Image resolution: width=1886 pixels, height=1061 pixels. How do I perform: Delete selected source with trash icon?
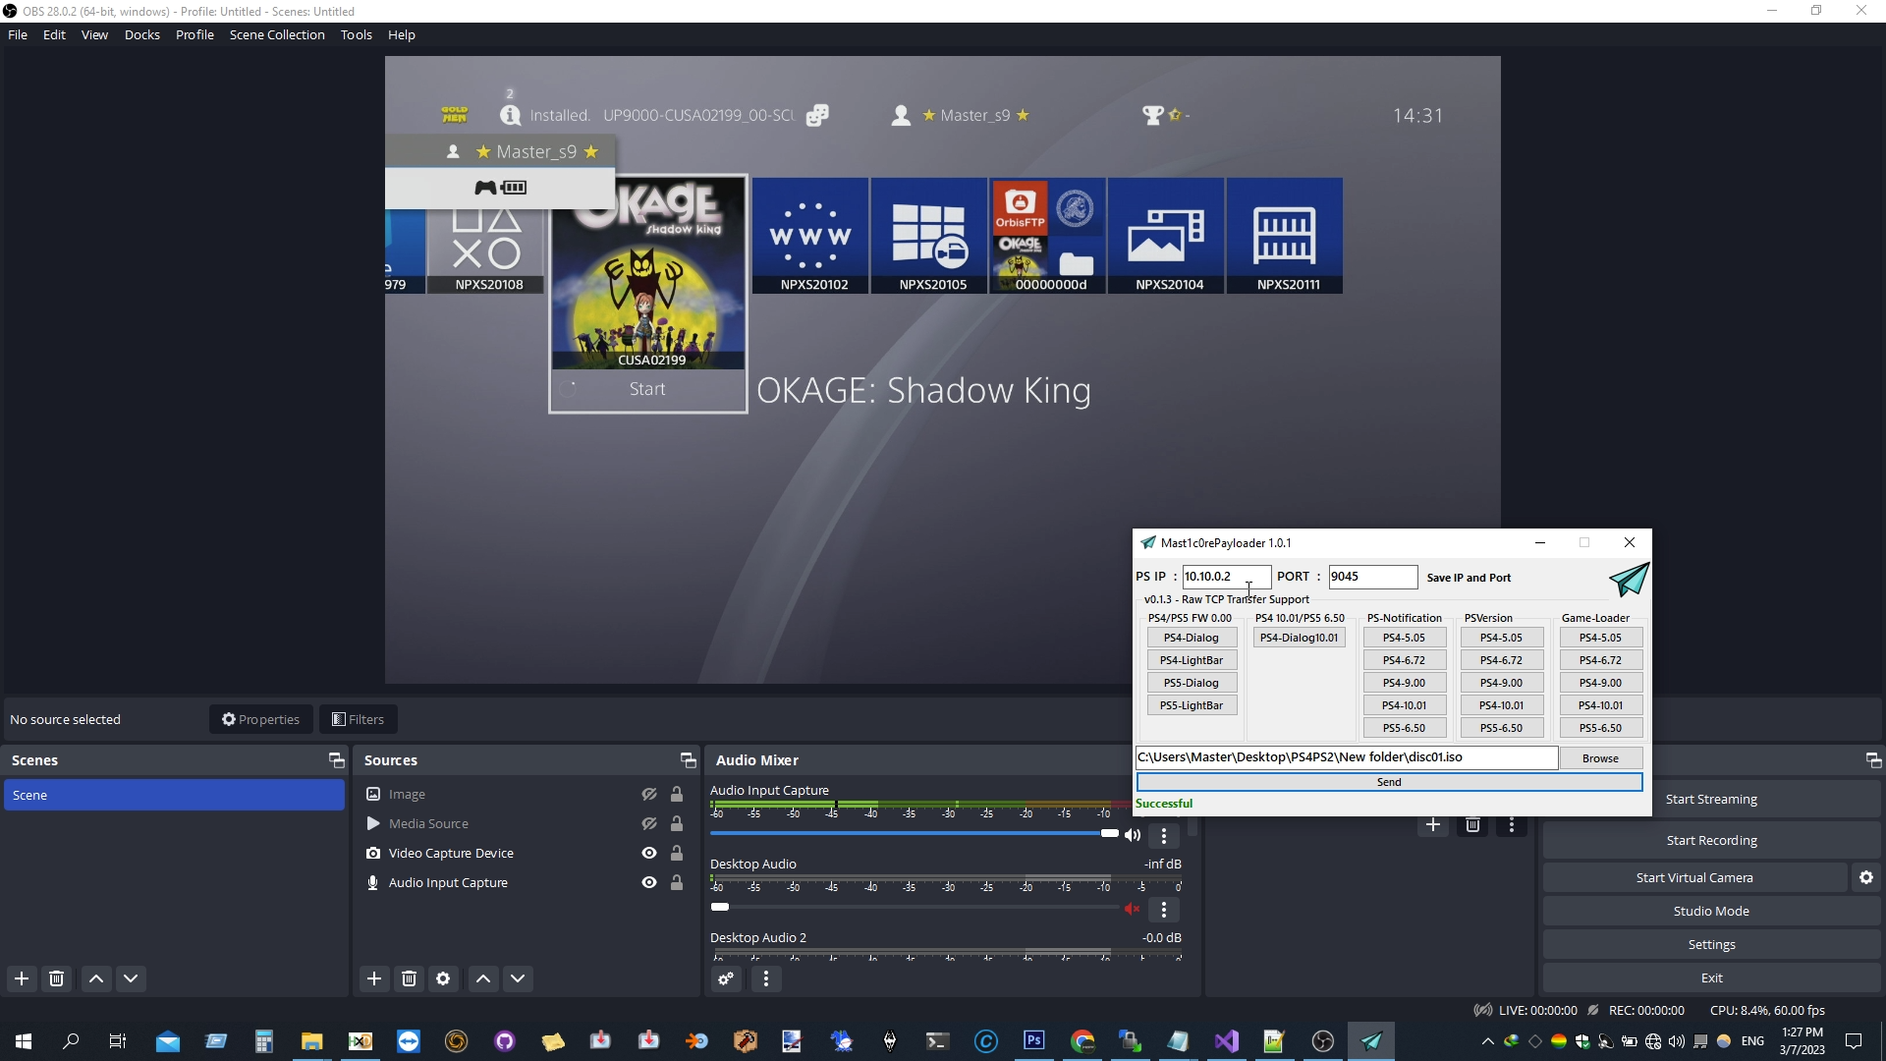click(x=410, y=978)
